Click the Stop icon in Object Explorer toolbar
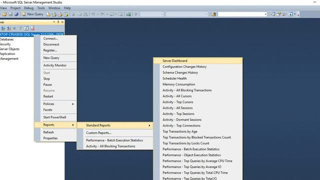 14,28
